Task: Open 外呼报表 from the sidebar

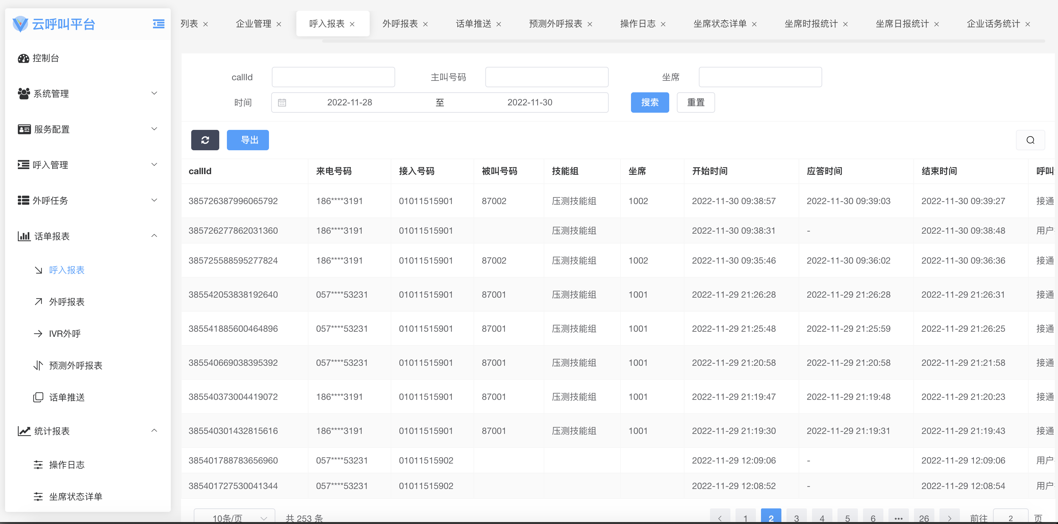Action: pyautogui.click(x=67, y=302)
